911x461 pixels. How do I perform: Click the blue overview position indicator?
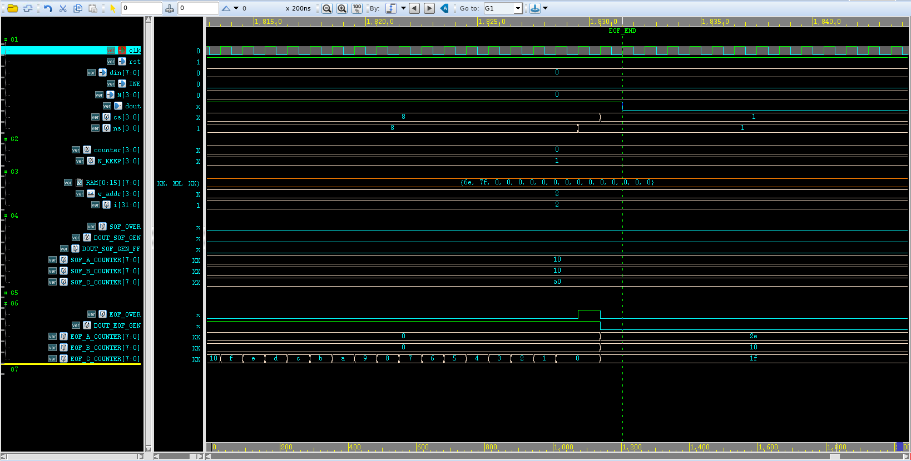[899, 447]
